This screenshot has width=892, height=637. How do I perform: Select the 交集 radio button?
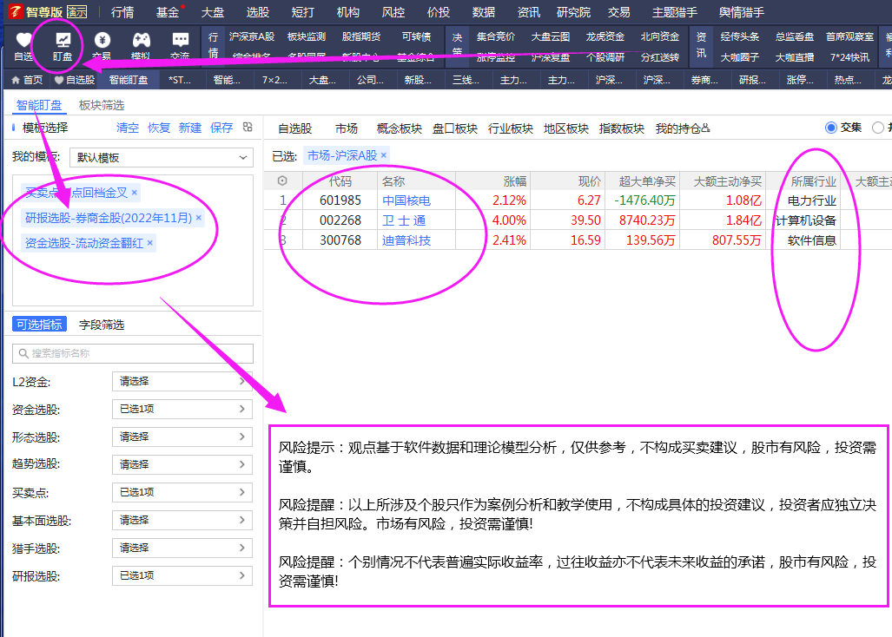[831, 128]
